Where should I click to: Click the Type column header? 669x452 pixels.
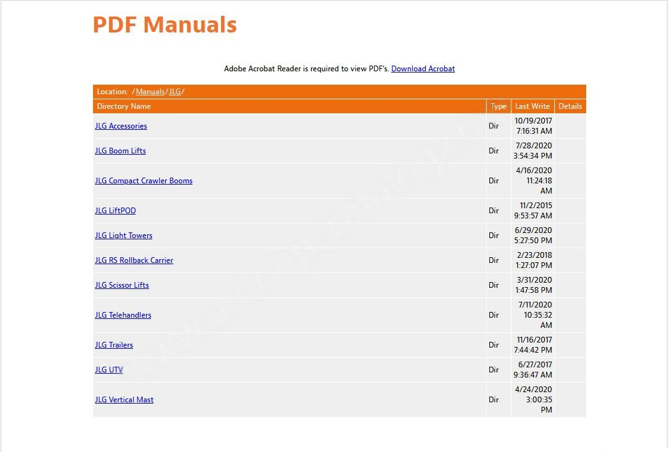pos(498,106)
